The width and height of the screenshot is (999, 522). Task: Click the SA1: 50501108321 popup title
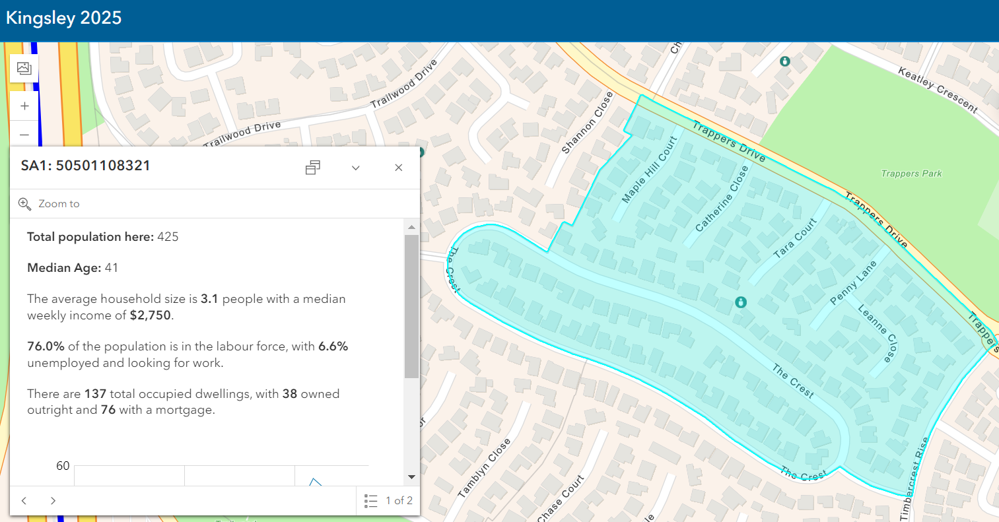(x=86, y=166)
